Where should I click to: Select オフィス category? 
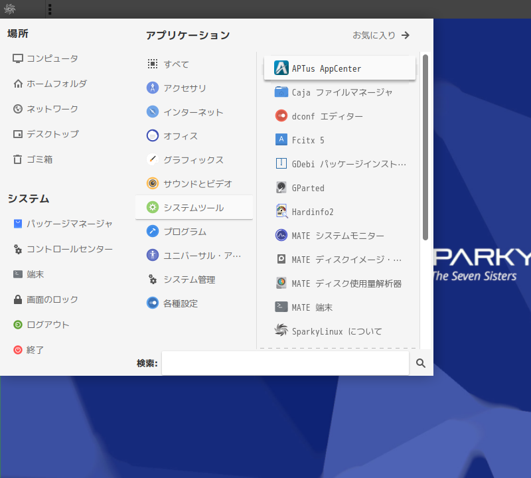pos(194,135)
